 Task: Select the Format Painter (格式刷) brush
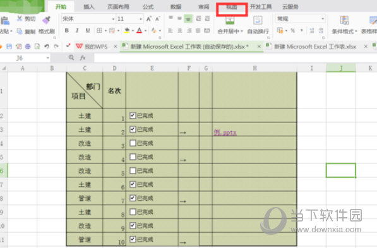[46, 20]
